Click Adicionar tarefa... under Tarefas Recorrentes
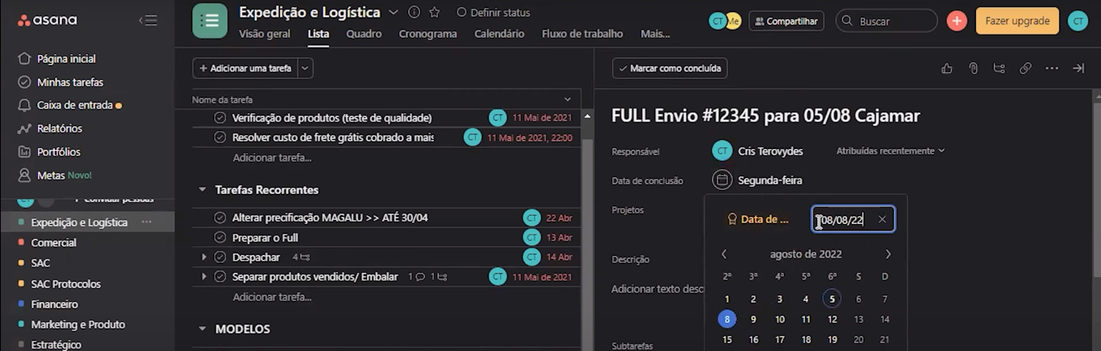This screenshot has height=351, width=1101. coord(272,297)
